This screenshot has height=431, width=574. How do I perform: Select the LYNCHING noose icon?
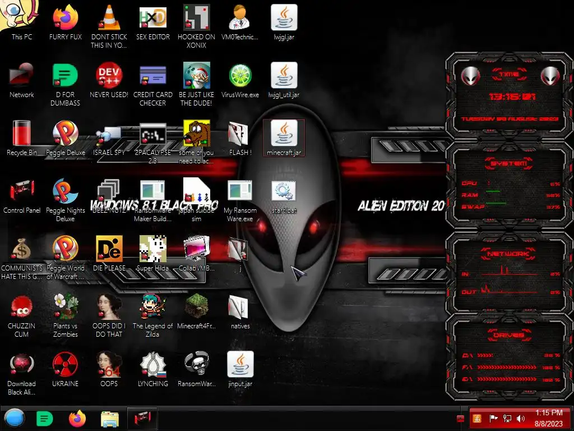click(x=152, y=369)
